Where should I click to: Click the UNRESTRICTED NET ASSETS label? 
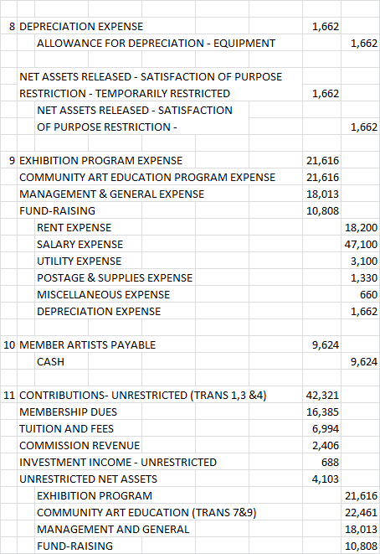tap(88, 479)
